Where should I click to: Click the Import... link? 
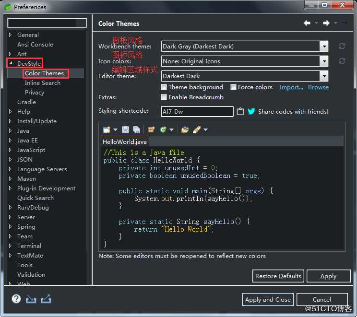click(291, 87)
